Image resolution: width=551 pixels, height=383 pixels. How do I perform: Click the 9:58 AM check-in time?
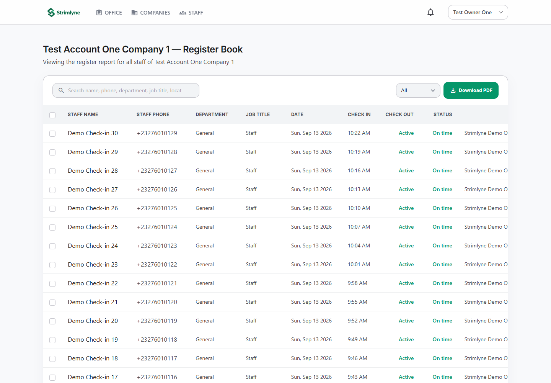click(357, 283)
